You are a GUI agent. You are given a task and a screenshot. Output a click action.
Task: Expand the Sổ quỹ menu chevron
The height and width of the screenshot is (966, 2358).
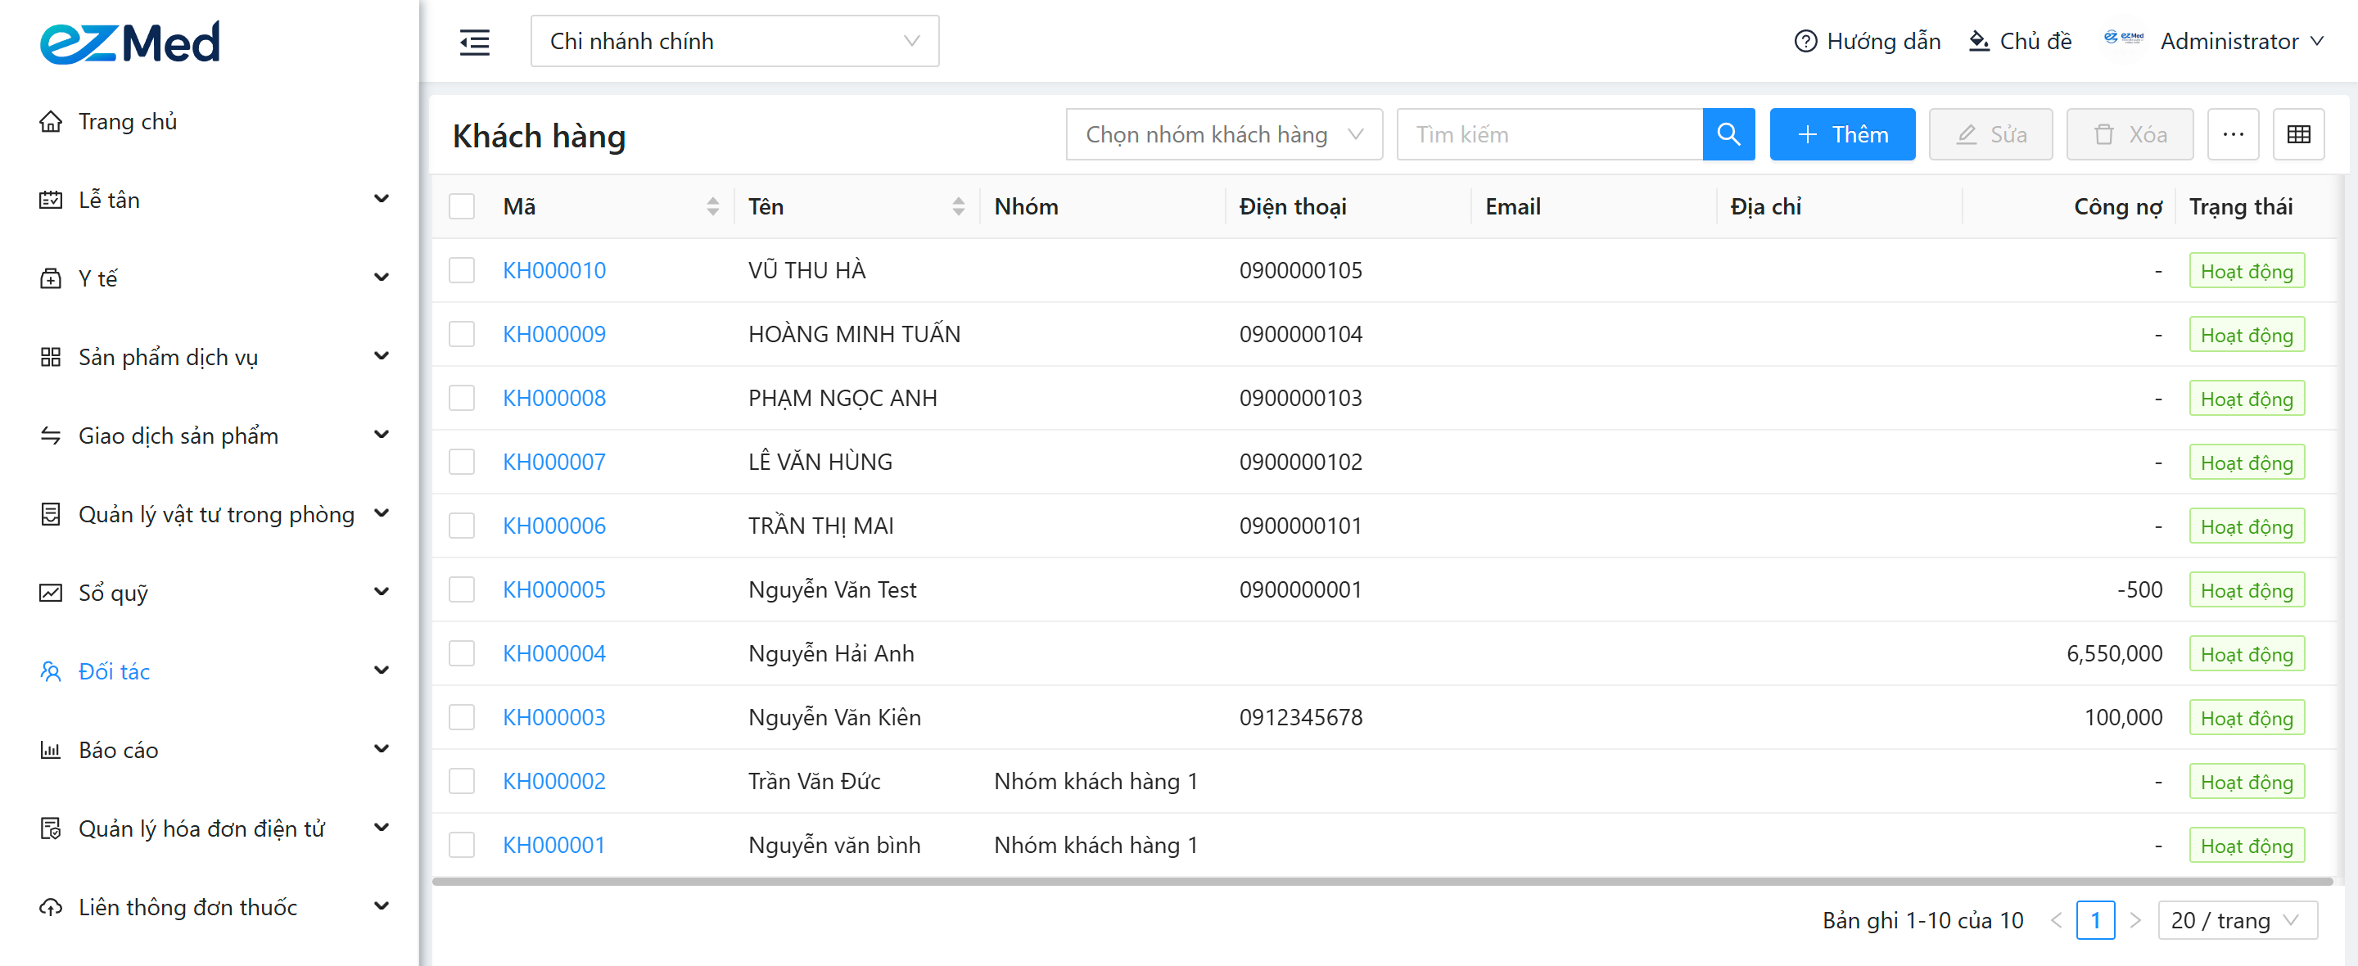pos(382,593)
